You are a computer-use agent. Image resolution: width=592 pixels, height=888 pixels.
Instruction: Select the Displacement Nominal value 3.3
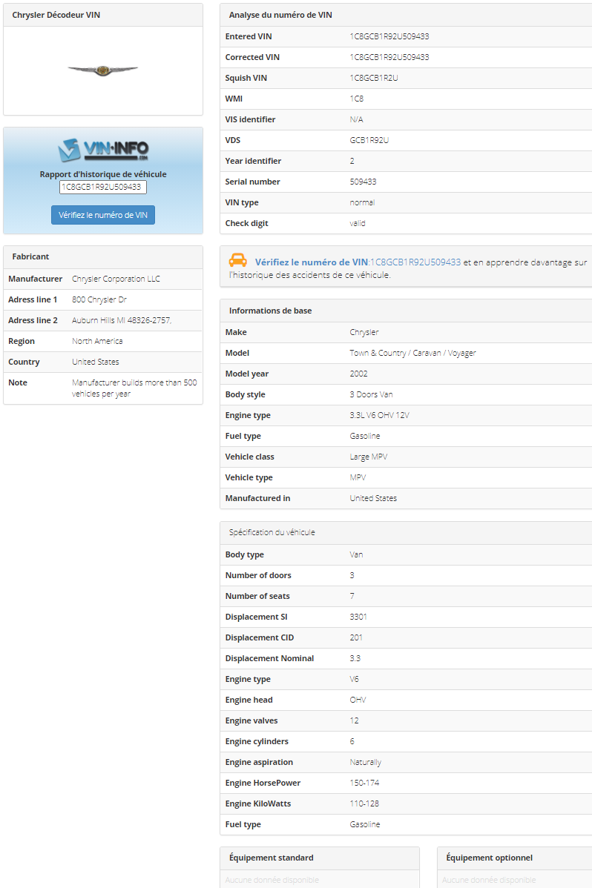355,659
